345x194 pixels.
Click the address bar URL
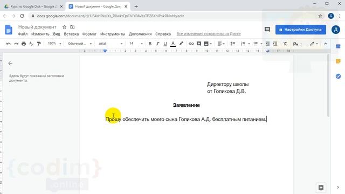point(110,16)
